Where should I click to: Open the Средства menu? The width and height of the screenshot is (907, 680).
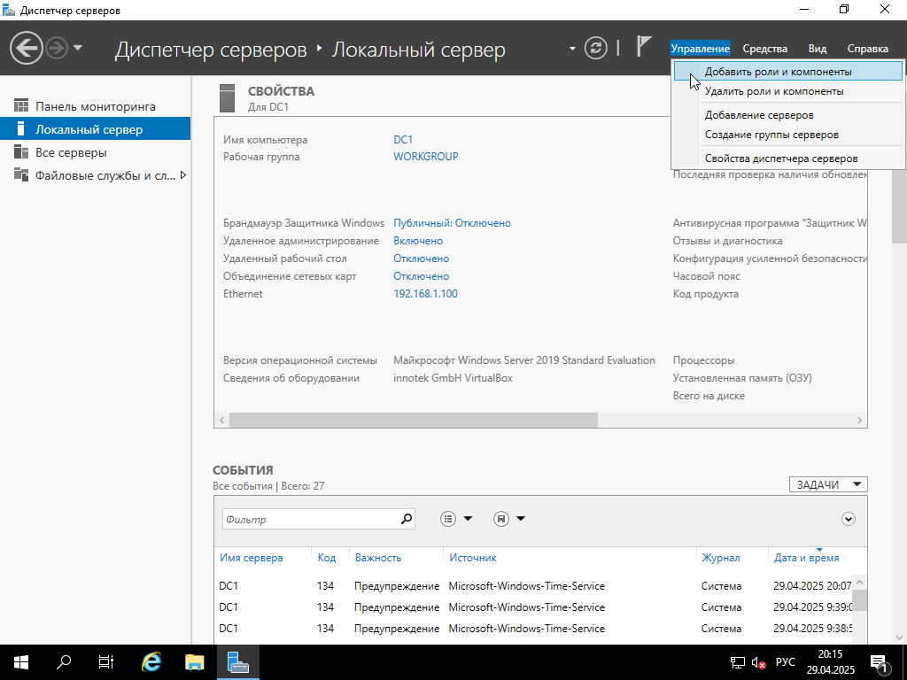click(764, 49)
